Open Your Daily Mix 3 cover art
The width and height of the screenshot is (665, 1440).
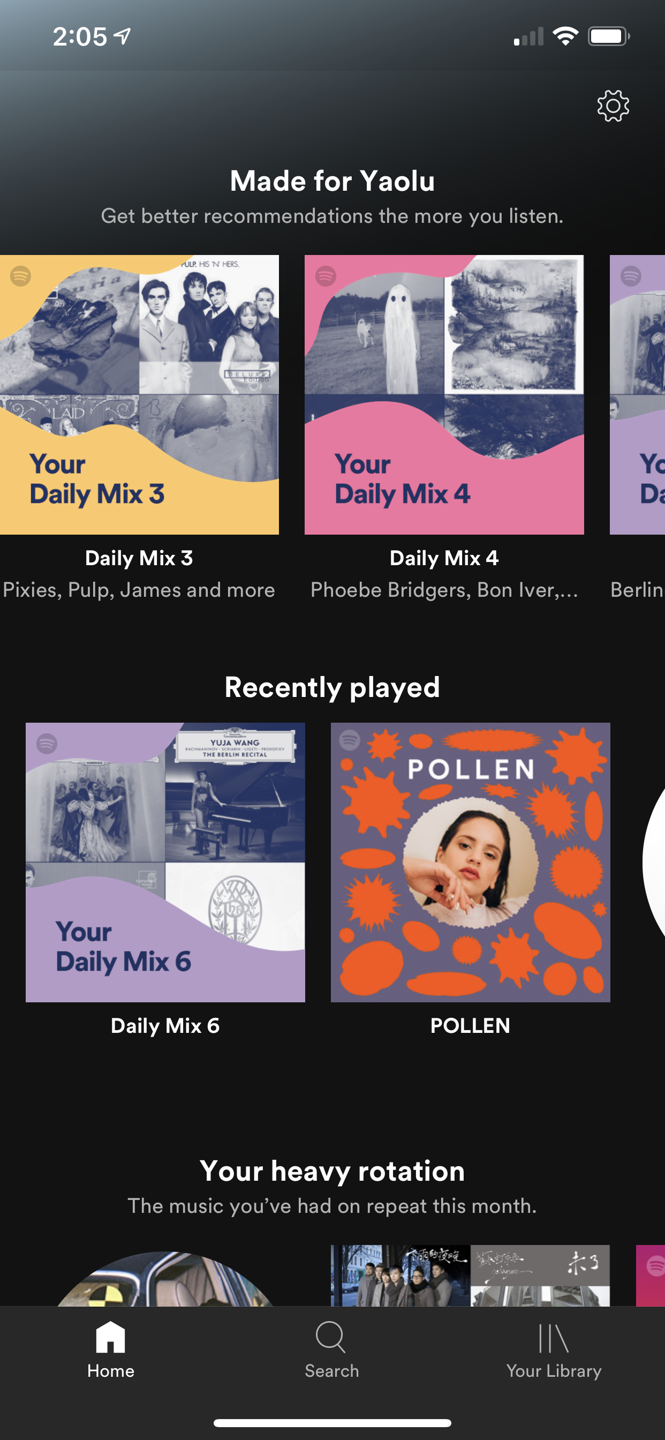coord(139,395)
